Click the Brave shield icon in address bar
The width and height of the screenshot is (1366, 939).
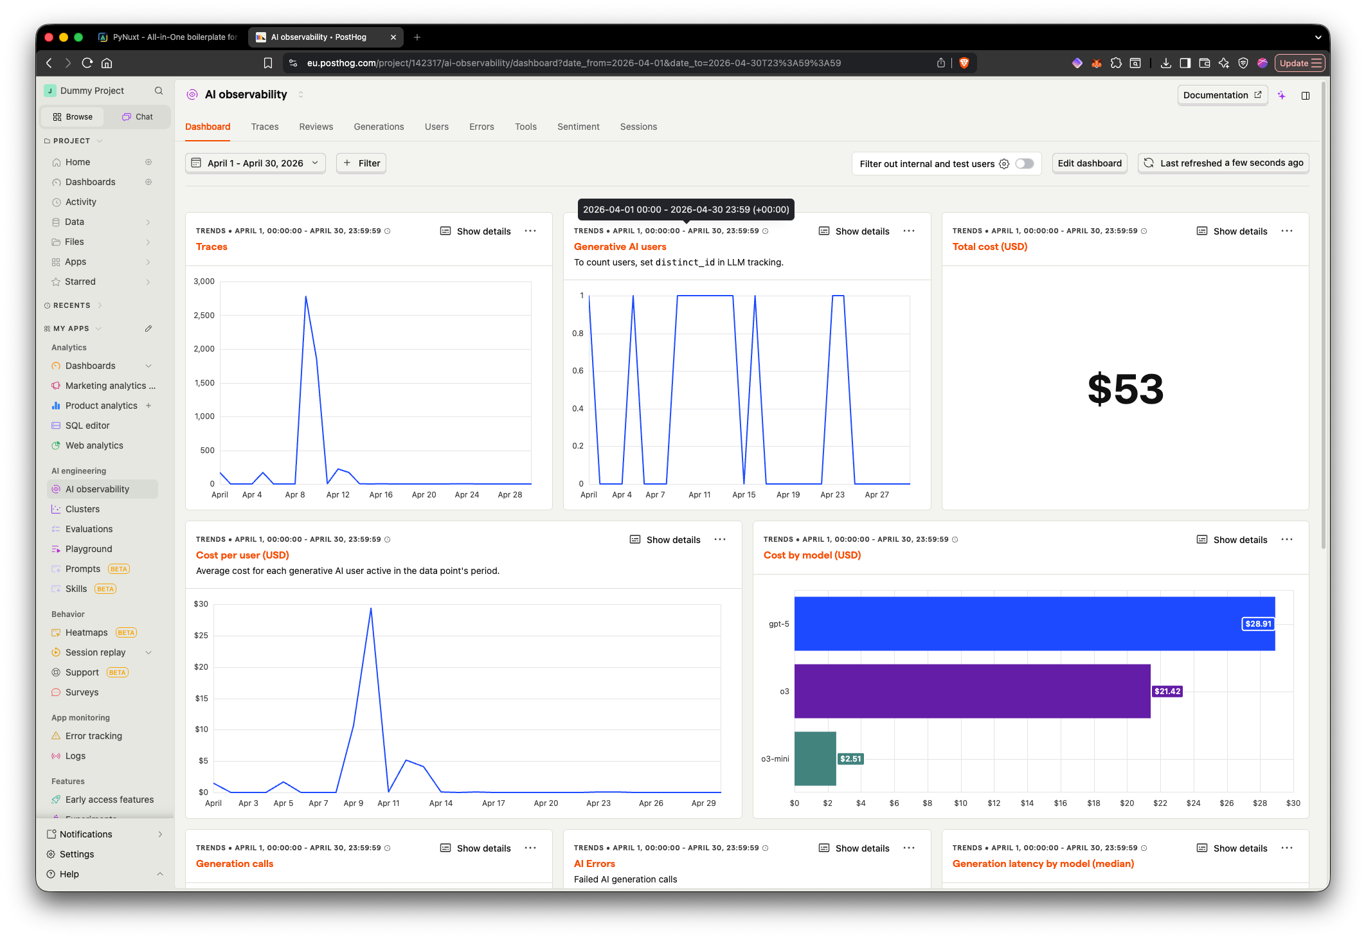click(x=964, y=63)
